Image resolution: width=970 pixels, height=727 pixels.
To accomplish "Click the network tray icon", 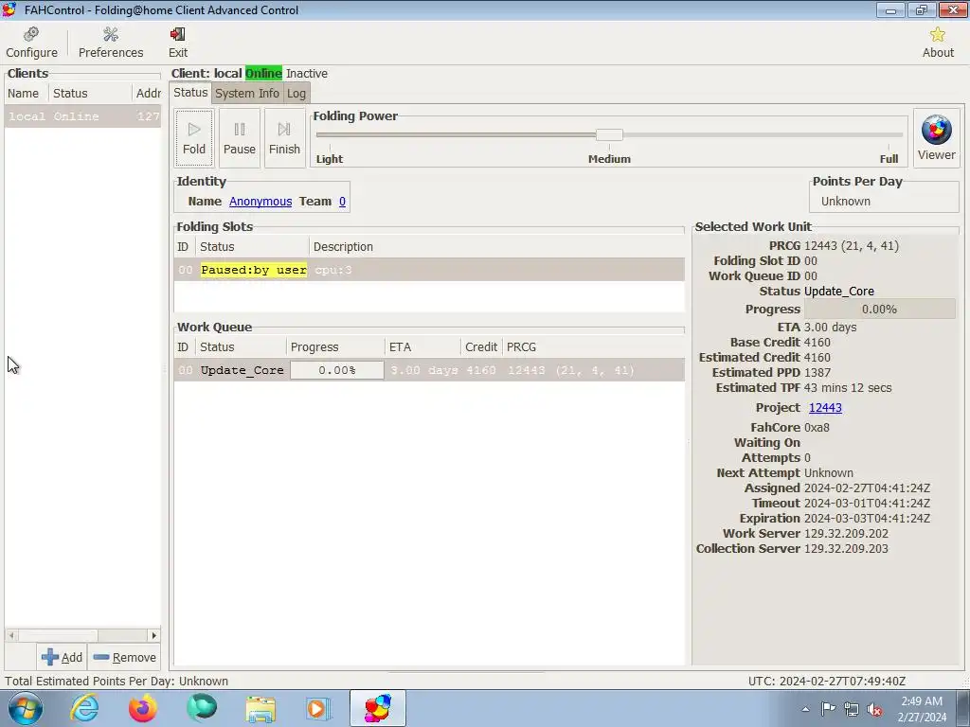I will 852,709.
